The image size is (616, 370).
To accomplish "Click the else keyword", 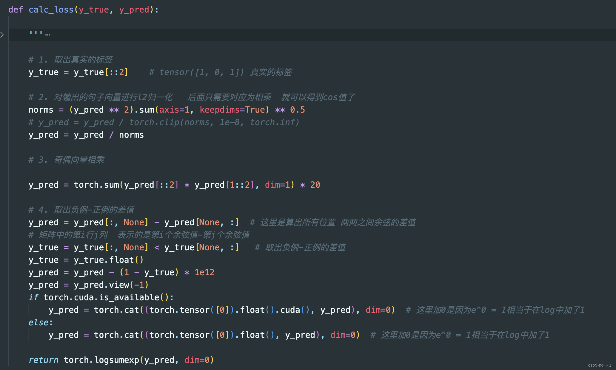I will 39,323.
